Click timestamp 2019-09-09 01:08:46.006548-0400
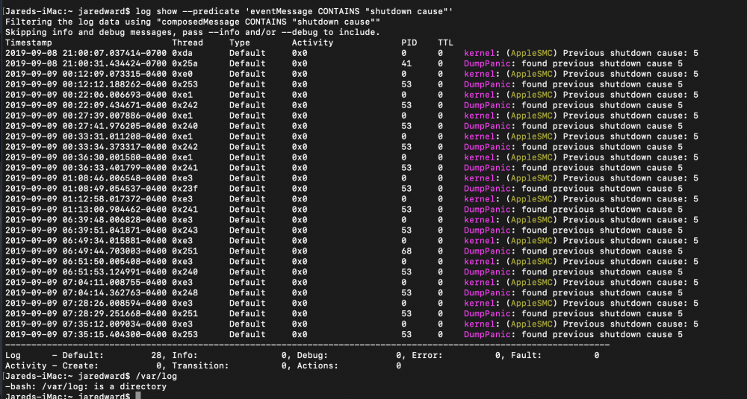 pos(86,178)
